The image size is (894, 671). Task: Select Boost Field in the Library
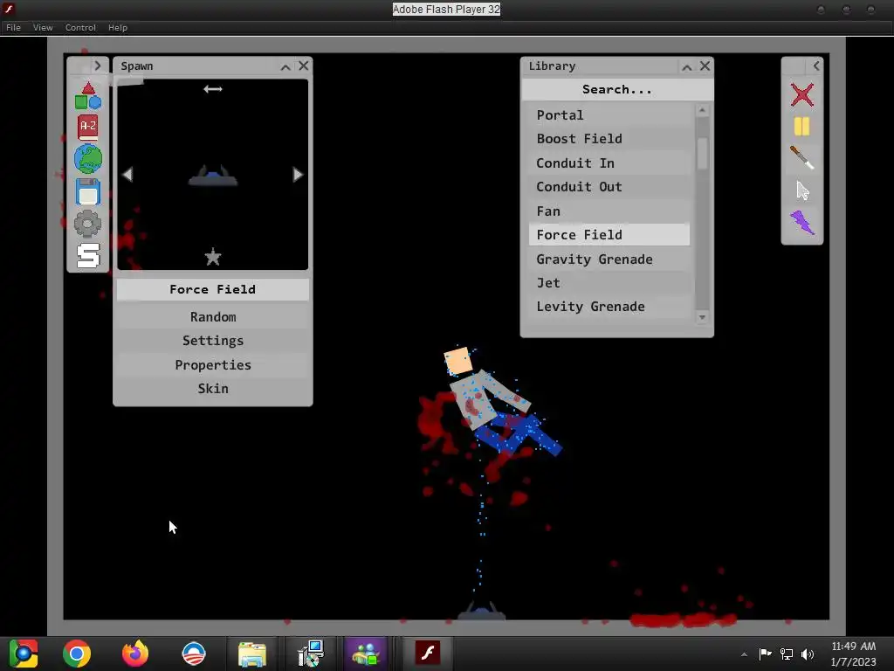(609, 139)
